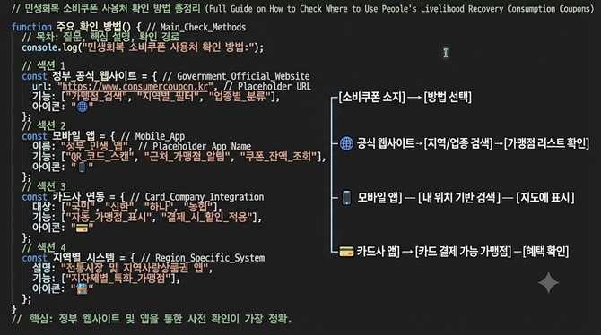The image size is (601, 335).
Task: Select the phone emoji in 모바일_앱 아이콘 value
Action: point(82,167)
